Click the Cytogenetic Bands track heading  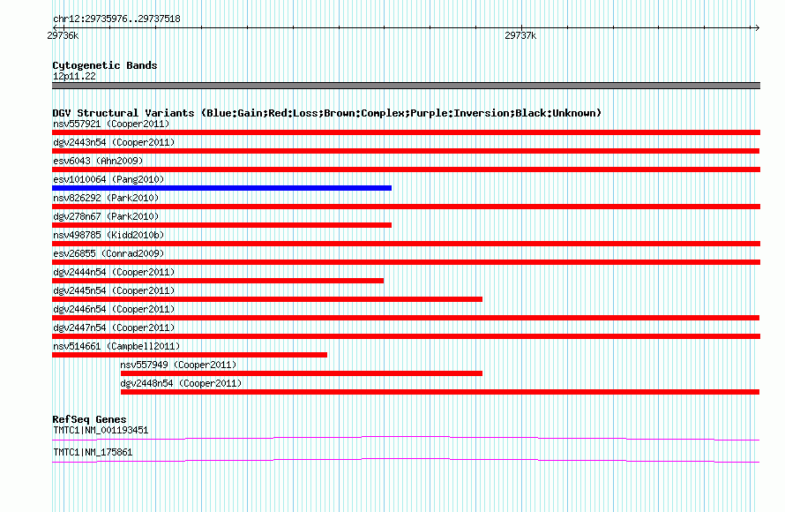click(x=105, y=65)
